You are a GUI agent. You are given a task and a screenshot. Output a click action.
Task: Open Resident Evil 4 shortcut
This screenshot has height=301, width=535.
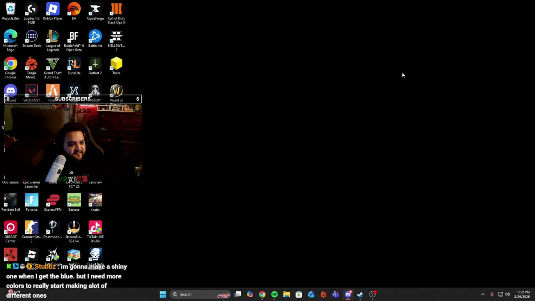coord(10,204)
